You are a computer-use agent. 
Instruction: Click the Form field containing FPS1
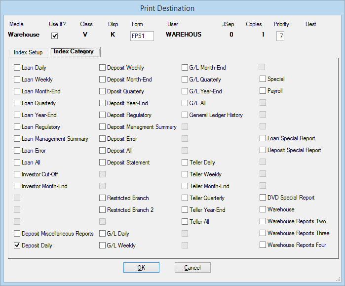[x=142, y=36]
